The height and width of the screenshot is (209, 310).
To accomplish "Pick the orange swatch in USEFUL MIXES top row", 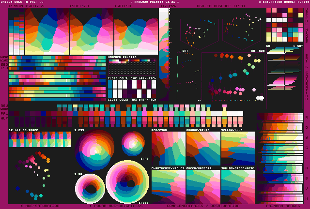I will [290, 10].
